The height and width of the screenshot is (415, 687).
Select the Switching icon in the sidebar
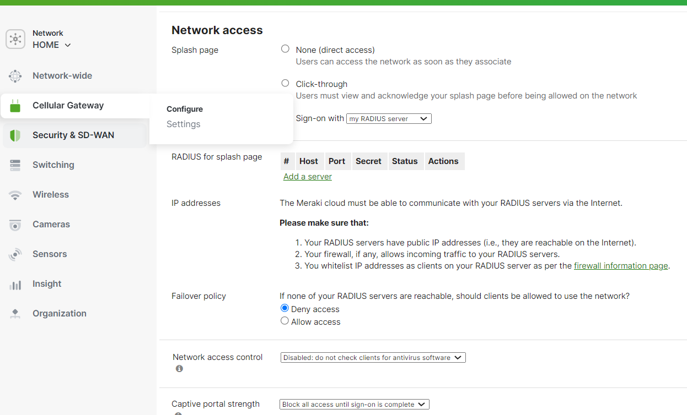pos(15,165)
